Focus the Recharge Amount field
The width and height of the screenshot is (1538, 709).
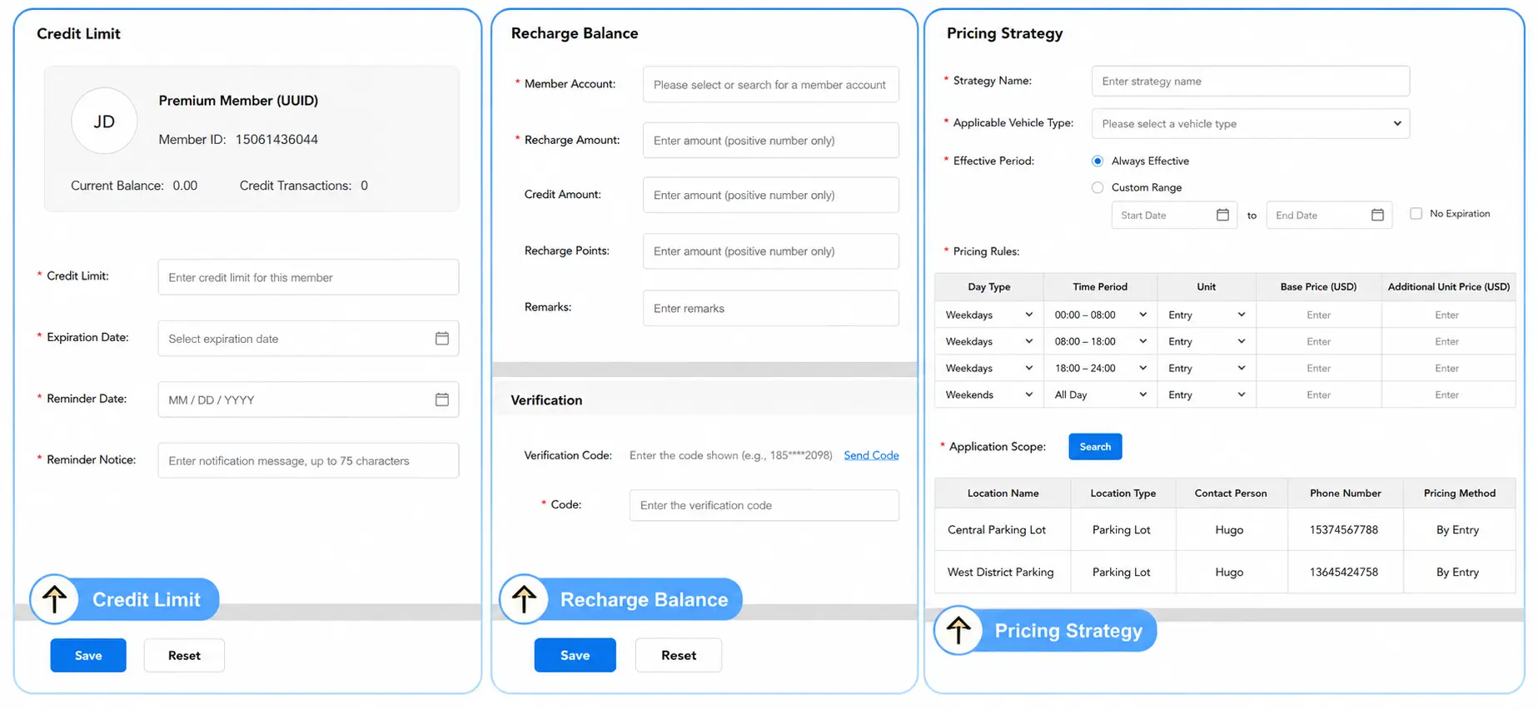tap(771, 141)
